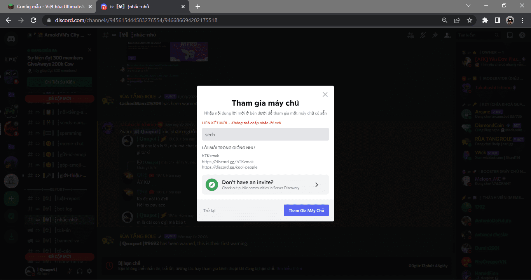Select the nhắc-nhở Discord browser tab
The image size is (531, 280).
143,7
